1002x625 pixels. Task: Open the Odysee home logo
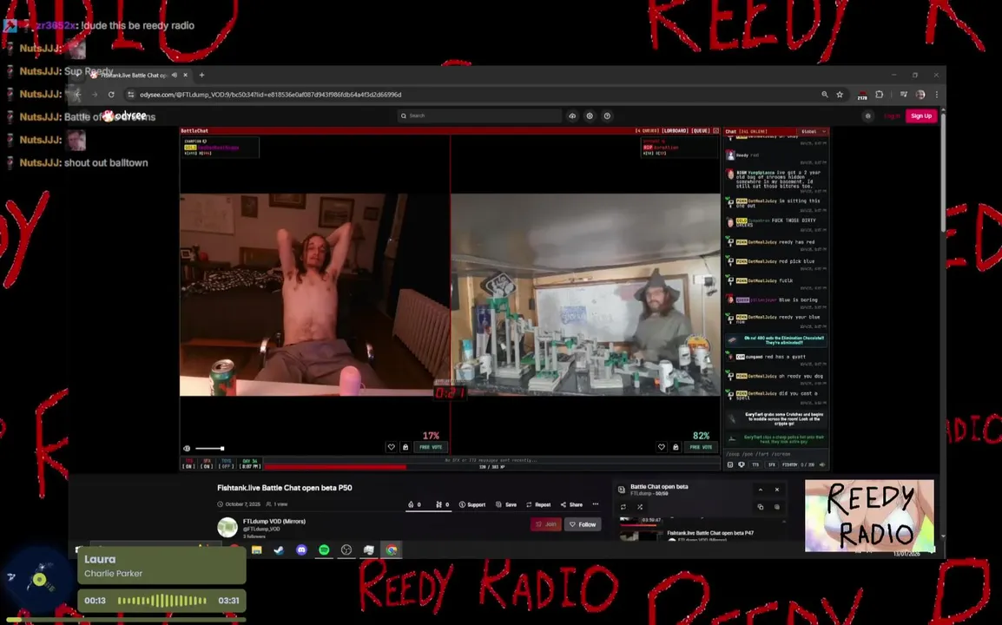tap(125, 115)
